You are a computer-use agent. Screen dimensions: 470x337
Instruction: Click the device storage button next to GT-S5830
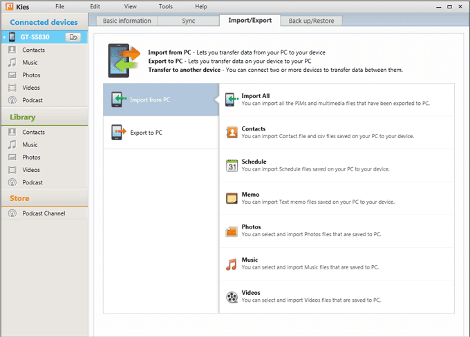(73, 37)
